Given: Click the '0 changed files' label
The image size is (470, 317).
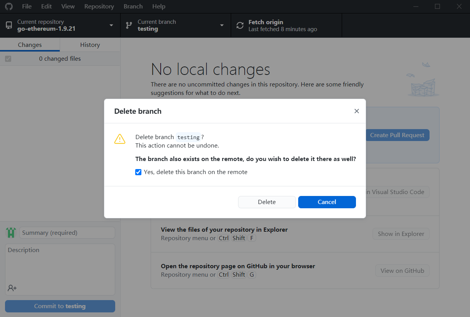Looking at the screenshot, I should (x=60, y=59).
